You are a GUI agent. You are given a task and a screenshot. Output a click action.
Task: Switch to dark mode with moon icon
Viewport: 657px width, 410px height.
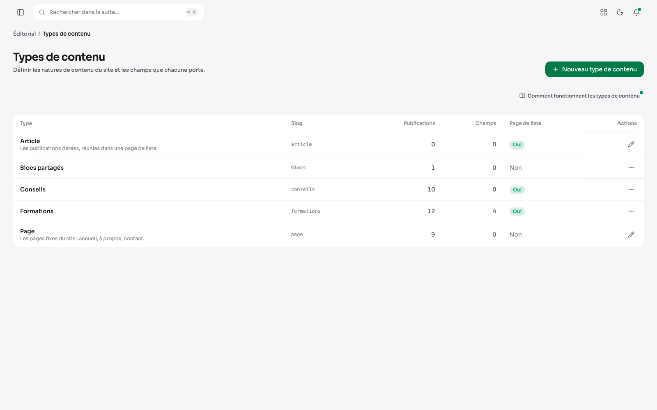click(x=620, y=12)
